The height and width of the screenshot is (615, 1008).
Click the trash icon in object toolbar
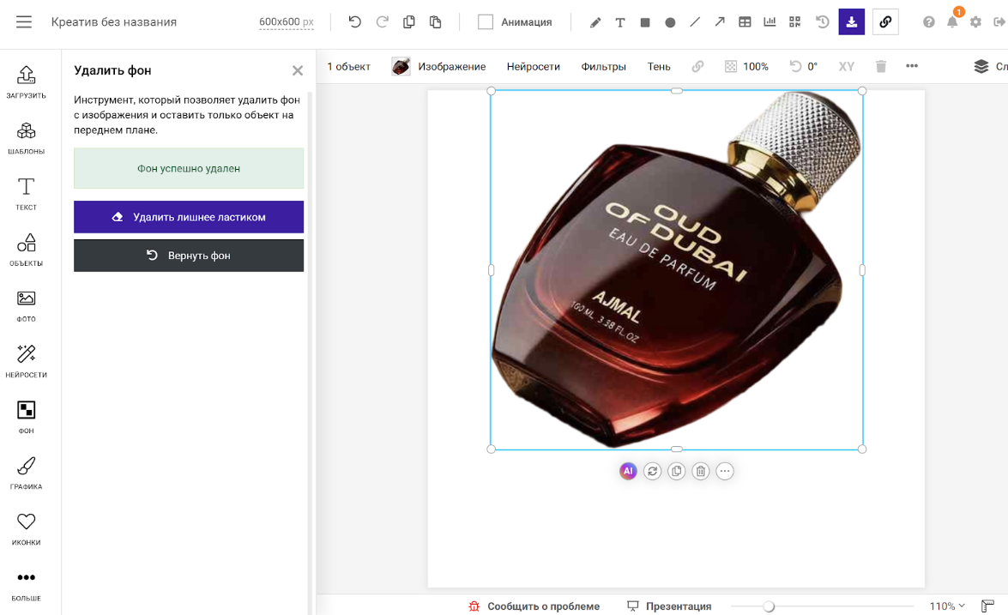881,66
